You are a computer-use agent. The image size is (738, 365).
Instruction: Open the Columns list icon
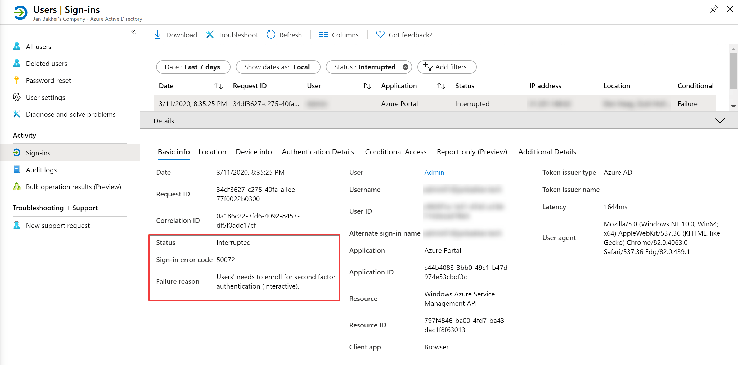coord(323,35)
